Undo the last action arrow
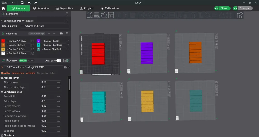259x137 pixels. tap(29, 3)
